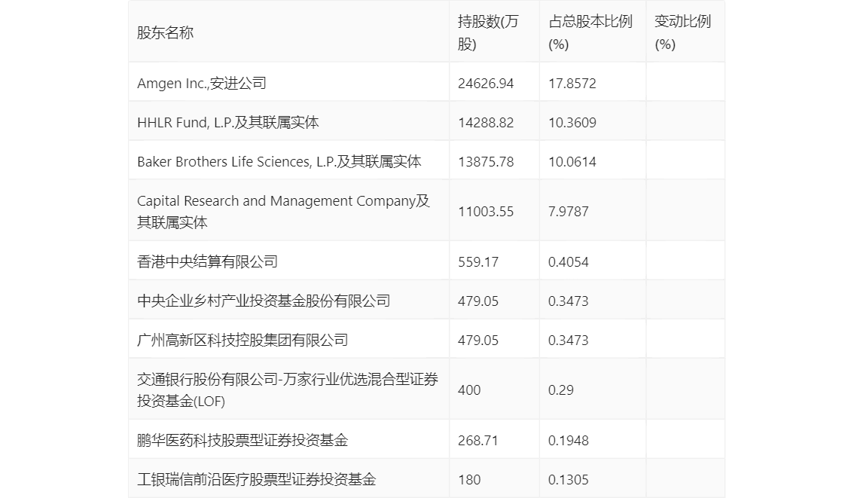Select the percentage 0.1948
The width and height of the screenshot is (854, 498).
[x=568, y=441]
